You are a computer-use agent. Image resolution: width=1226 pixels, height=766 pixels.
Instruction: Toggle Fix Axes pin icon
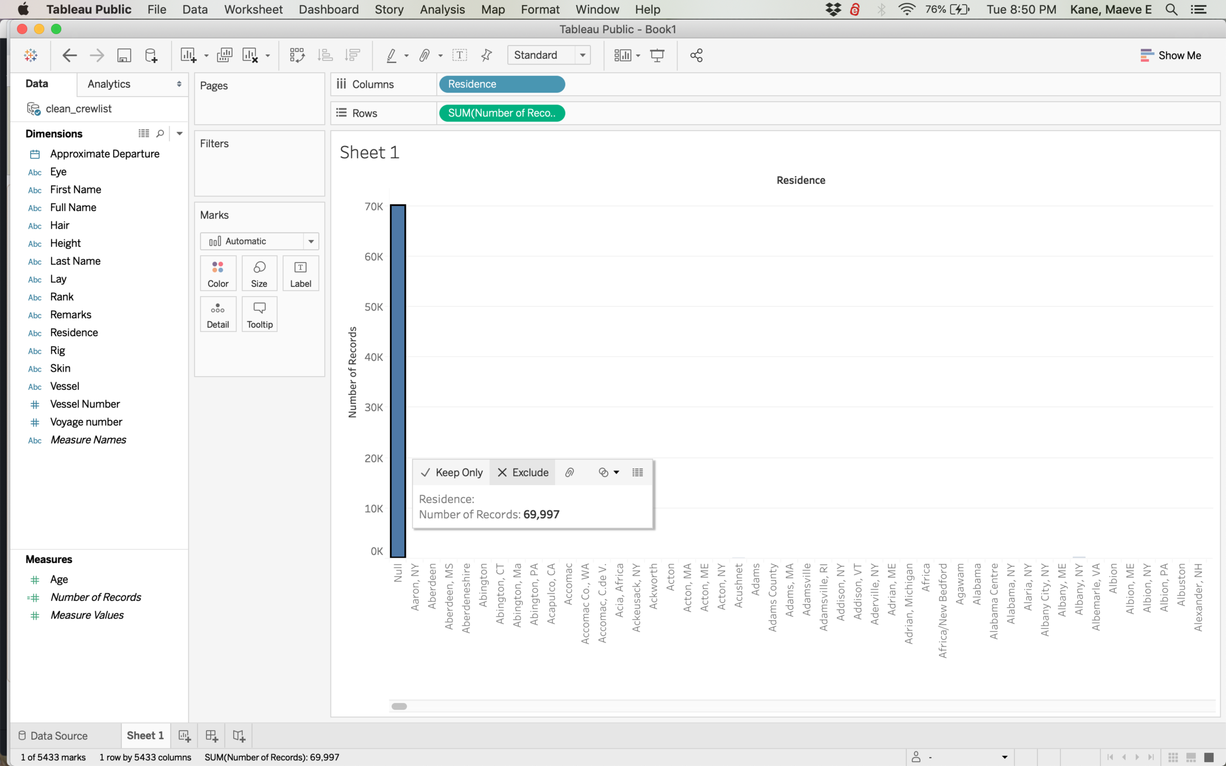click(x=486, y=55)
